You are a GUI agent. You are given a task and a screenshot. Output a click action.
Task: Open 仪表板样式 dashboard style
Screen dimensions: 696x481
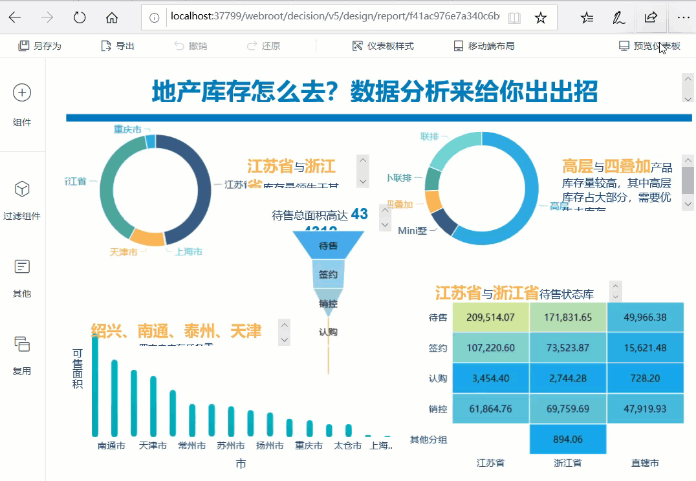tap(383, 46)
